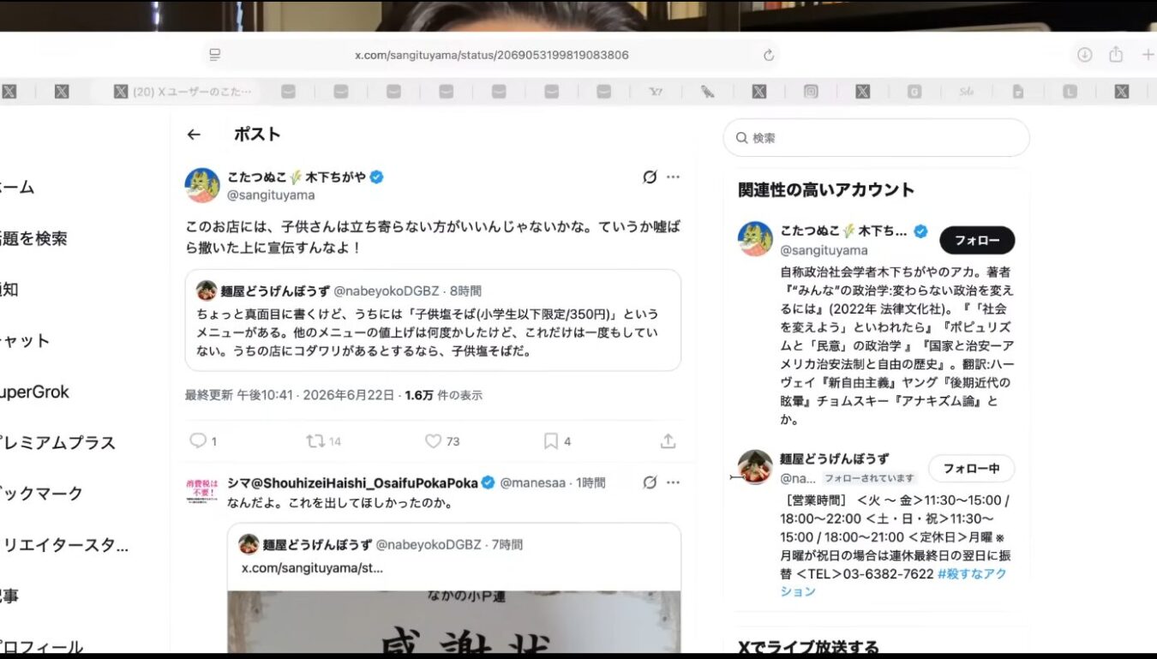Select the reply text 'なんだよ。これを出してほしかったのか。'
1157x659 pixels.
(340, 503)
